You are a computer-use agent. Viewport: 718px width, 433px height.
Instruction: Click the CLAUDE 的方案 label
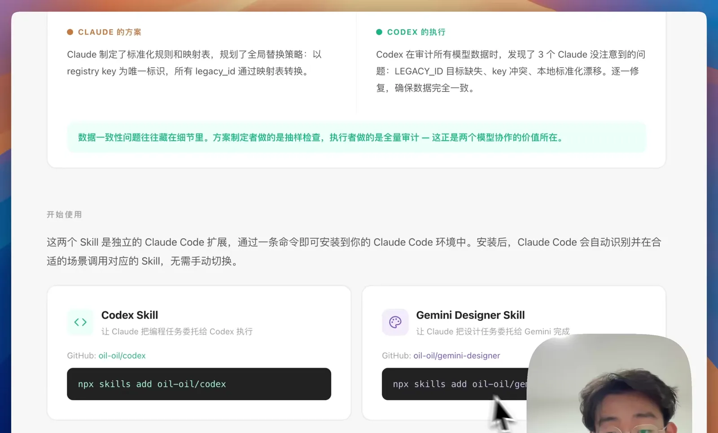[x=109, y=32]
